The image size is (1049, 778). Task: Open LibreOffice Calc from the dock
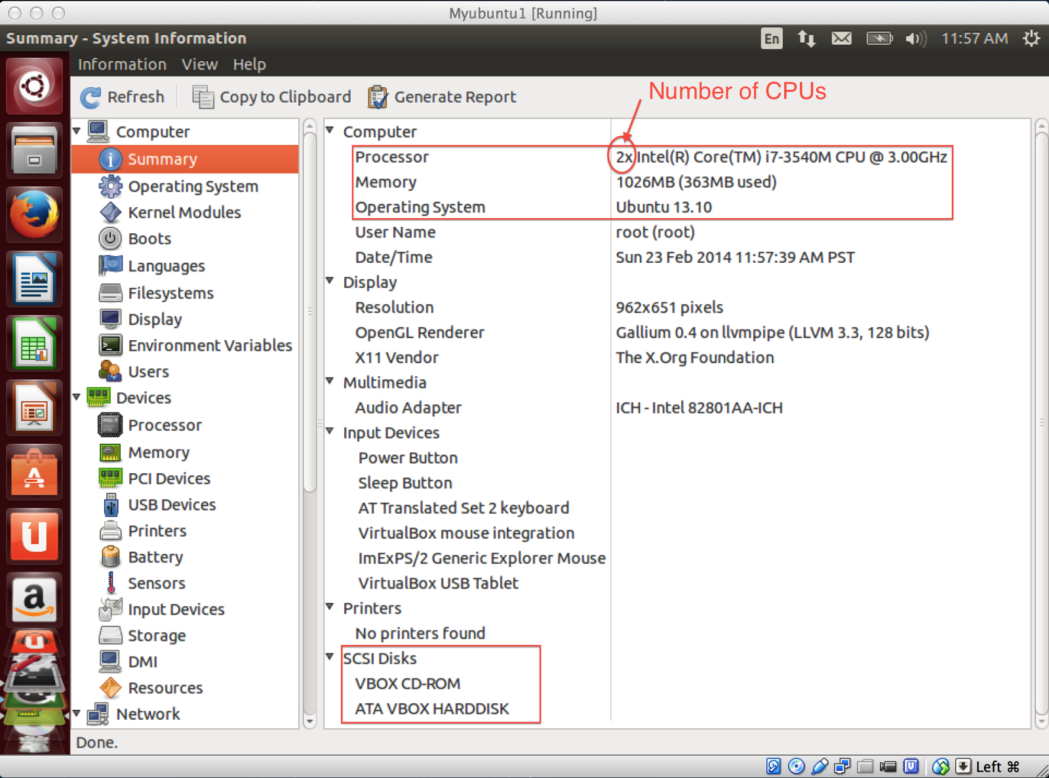coord(34,343)
